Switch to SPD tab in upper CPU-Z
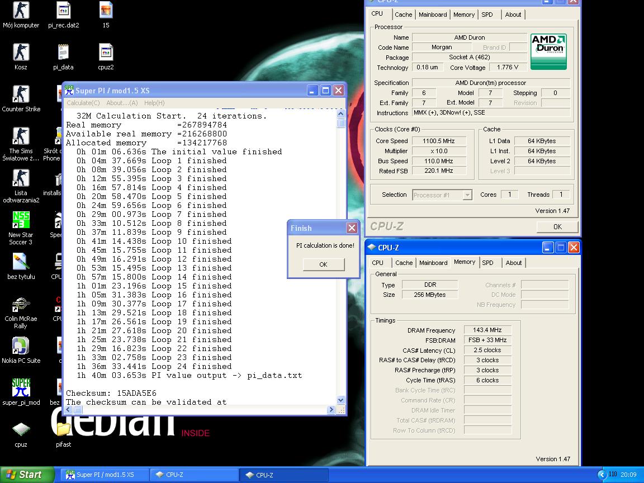 click(x=487, y=15)
